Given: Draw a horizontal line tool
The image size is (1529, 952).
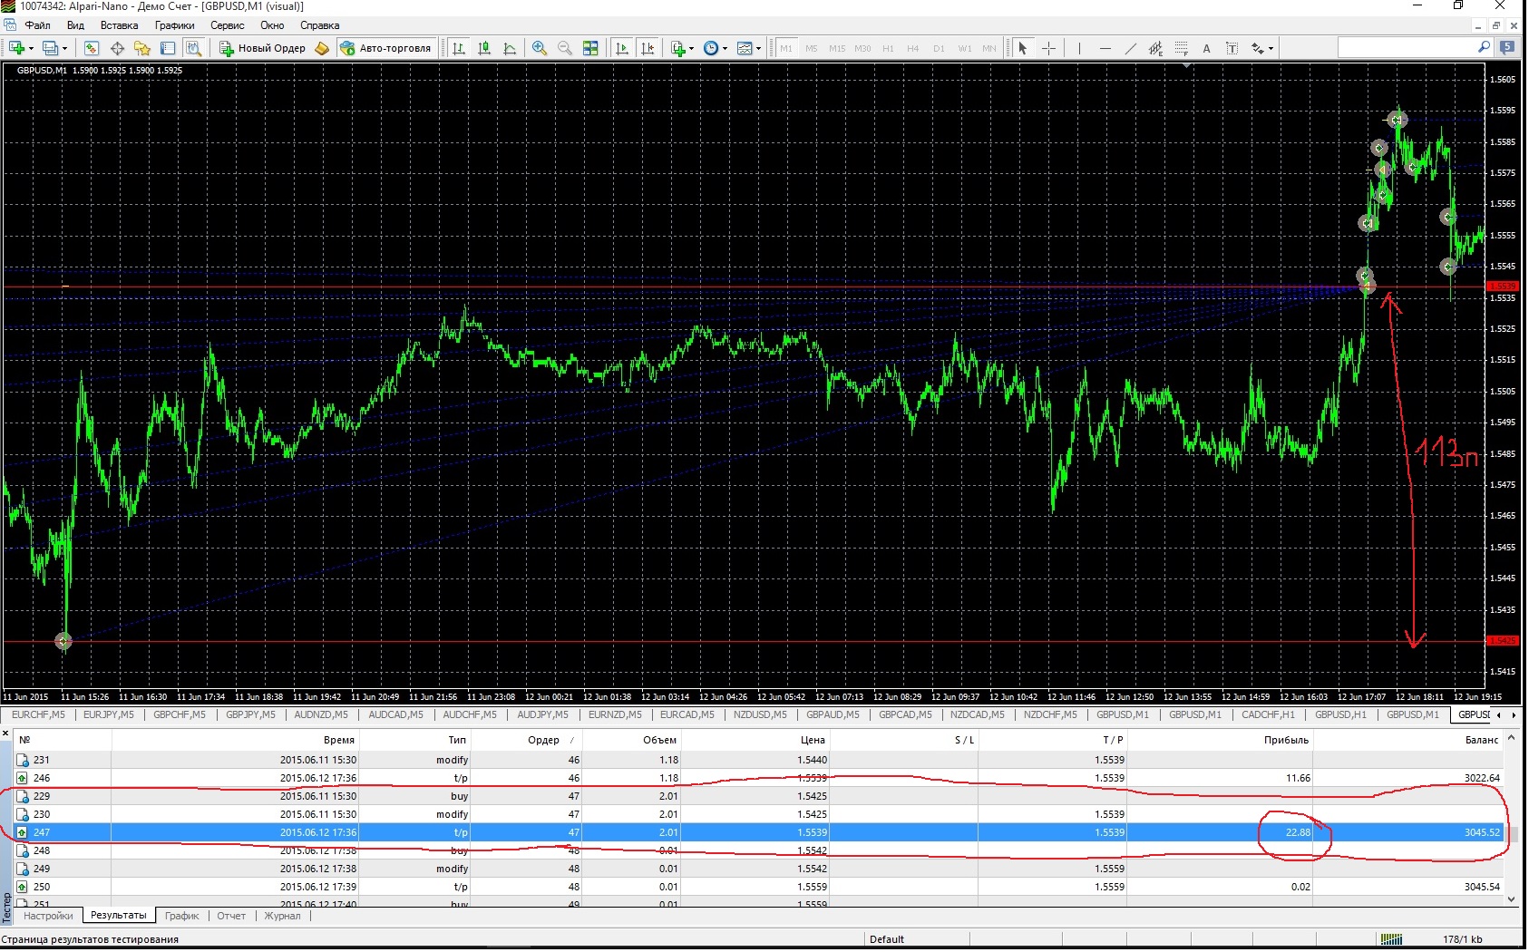Looking at the screenshot, I should 1105,48.
